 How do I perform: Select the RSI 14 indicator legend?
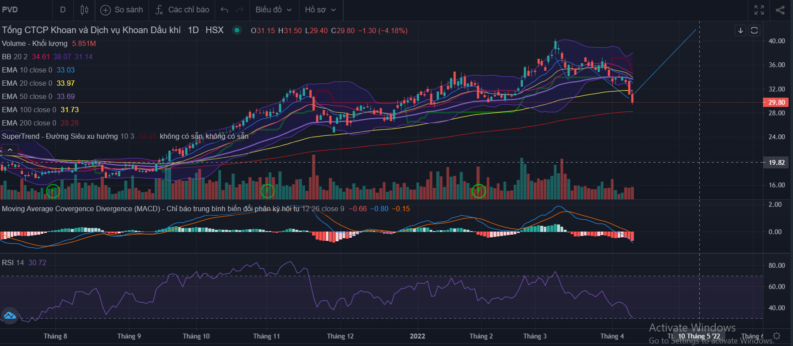click(x=13, y=262)
